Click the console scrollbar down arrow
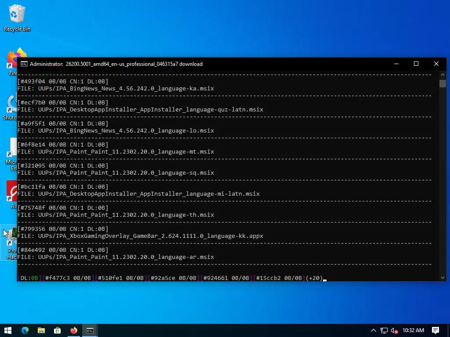The width and height of the screenshot is (450, 337). click(443, 278)
